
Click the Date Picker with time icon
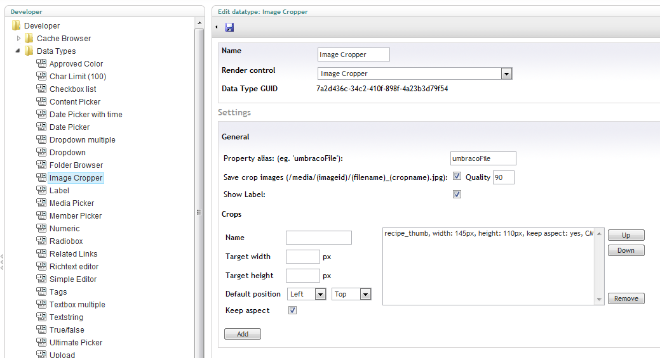41,114
